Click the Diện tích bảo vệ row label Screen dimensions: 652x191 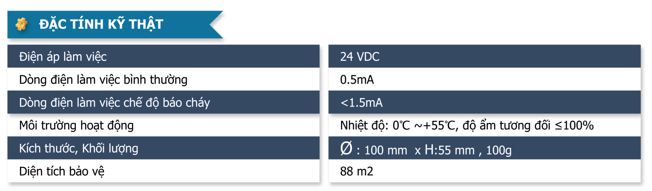62,171
